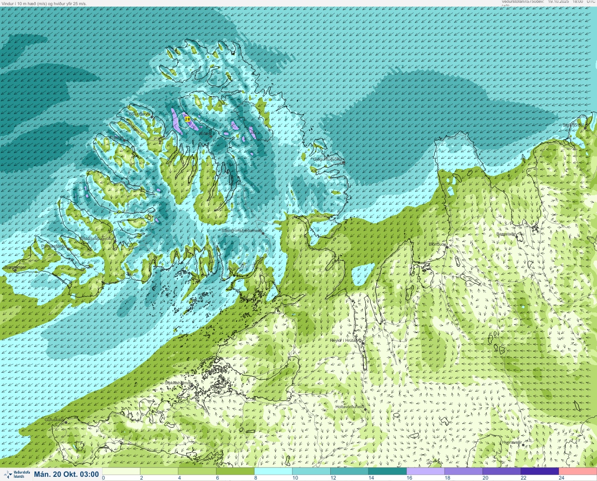597x481 pixels.
Task: Click the Reykir í Hrútafirði label
Action: (346, 340)
